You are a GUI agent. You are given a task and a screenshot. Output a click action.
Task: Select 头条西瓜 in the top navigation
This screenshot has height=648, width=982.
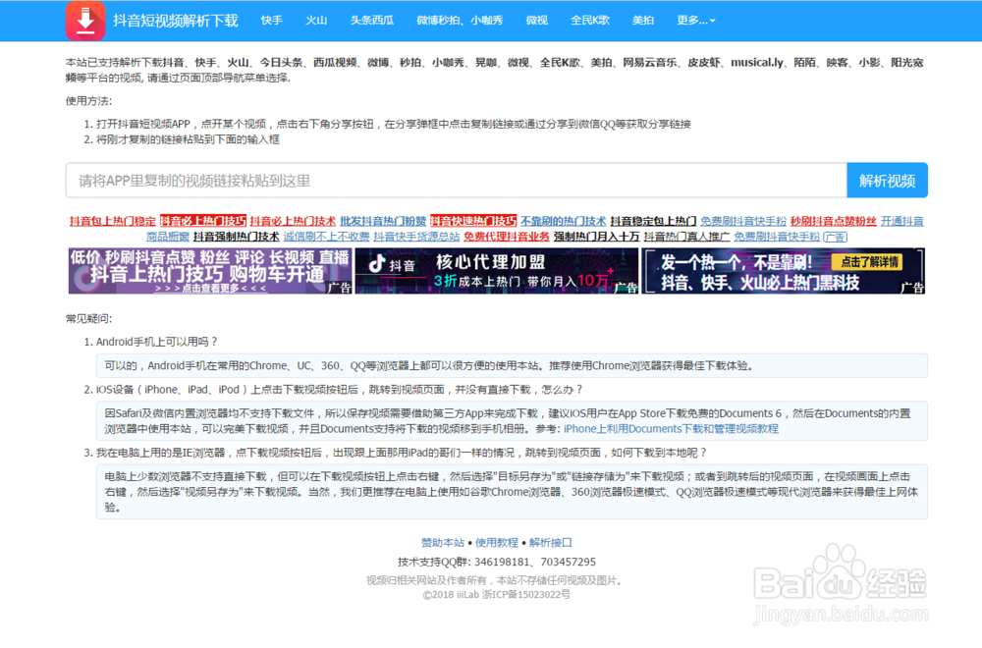click(372, 20)
